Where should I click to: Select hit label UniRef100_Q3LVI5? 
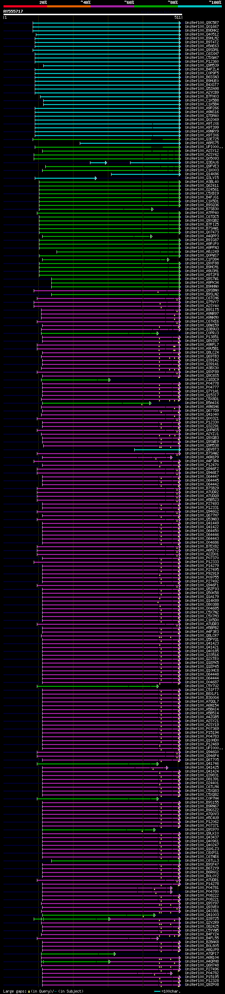point(202,178)
